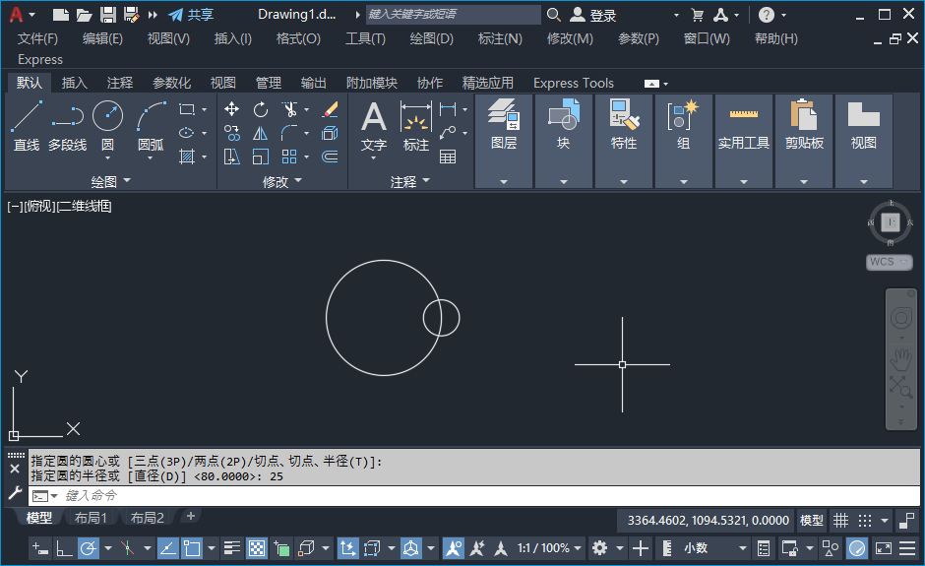Open the Text (文字) annotation tool
The image size is (925, 566).
[x=374, y=125]
